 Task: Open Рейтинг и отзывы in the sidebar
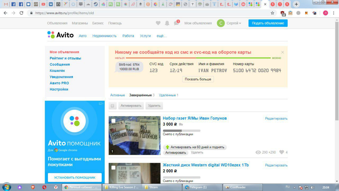click(65, 58)
